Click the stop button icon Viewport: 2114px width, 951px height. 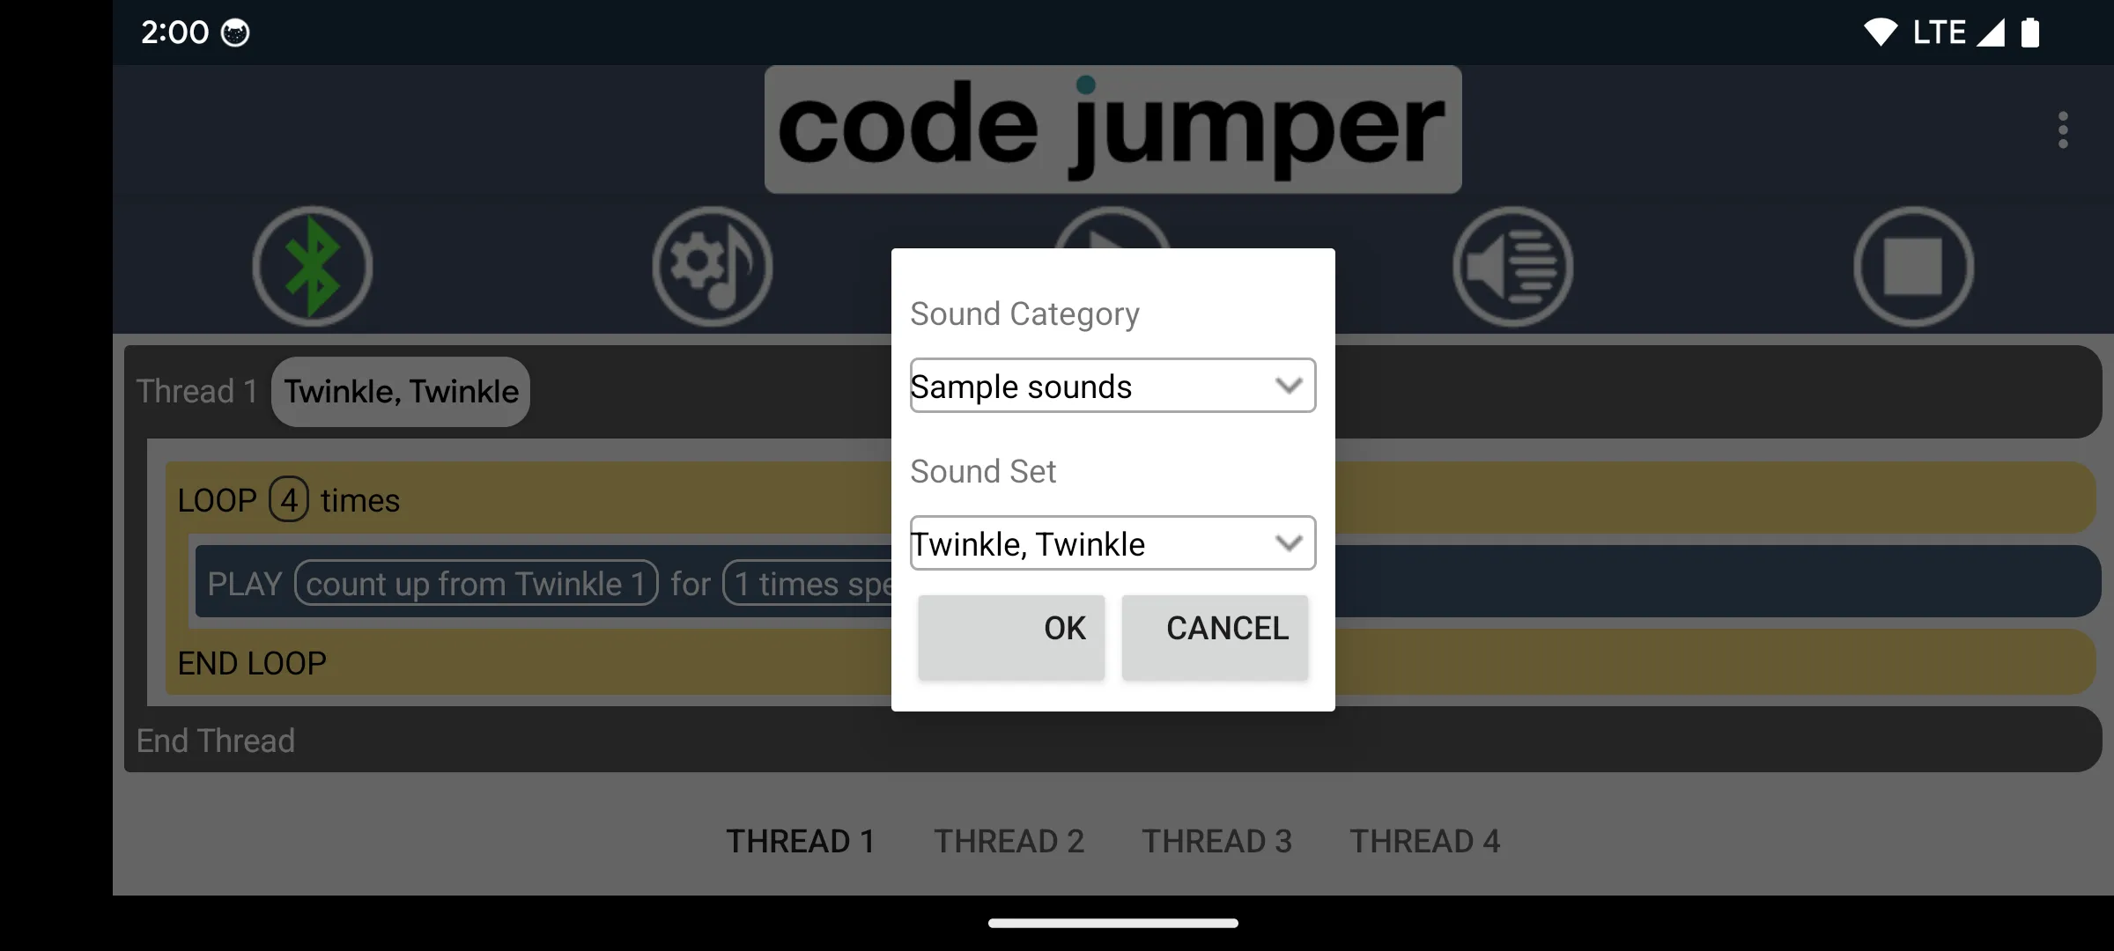1913,265
